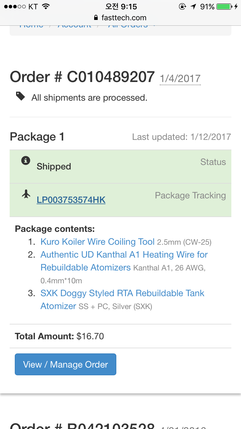241x429 pixels.
Task: Open Authentic UD Kanthal A1 Heating Wire link
Action: 124,255
